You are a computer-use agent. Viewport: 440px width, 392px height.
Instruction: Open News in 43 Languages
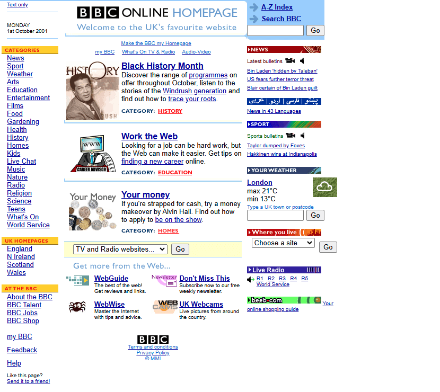pyautogui.click(x=274, y=111)
